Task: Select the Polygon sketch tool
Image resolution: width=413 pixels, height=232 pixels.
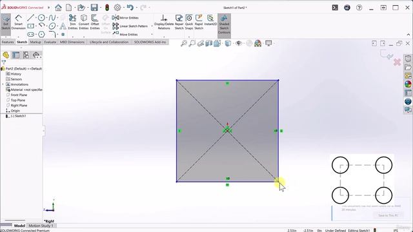Action: tap(41, 34)
